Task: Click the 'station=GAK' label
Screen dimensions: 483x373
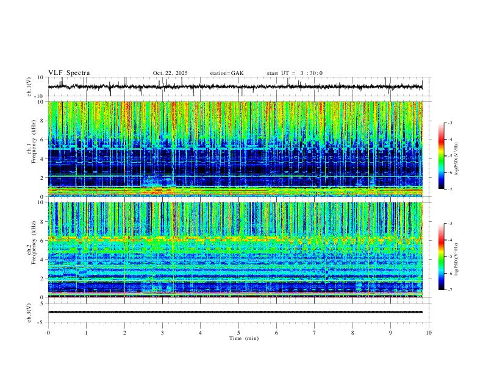Action: [x=226, y=73]
